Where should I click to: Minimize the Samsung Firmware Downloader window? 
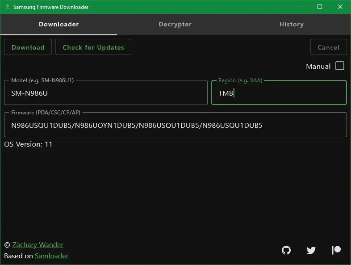tap(299, 7)
